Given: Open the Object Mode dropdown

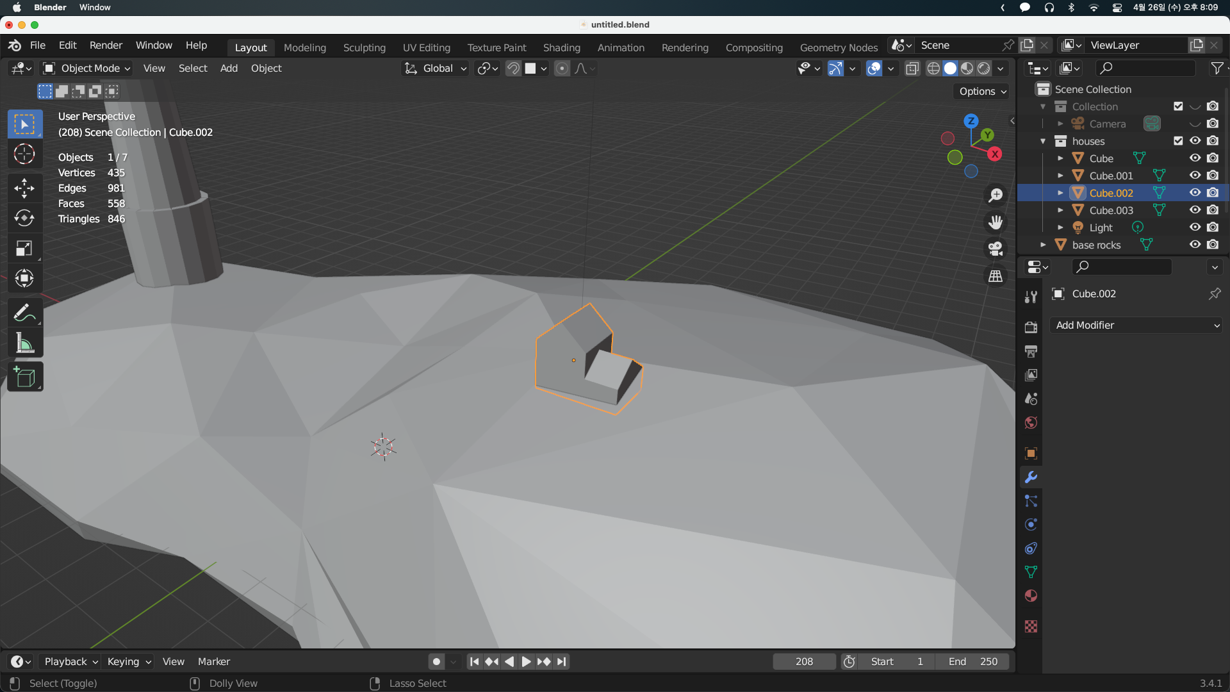Looking at the screenshot, I should 86,69.
